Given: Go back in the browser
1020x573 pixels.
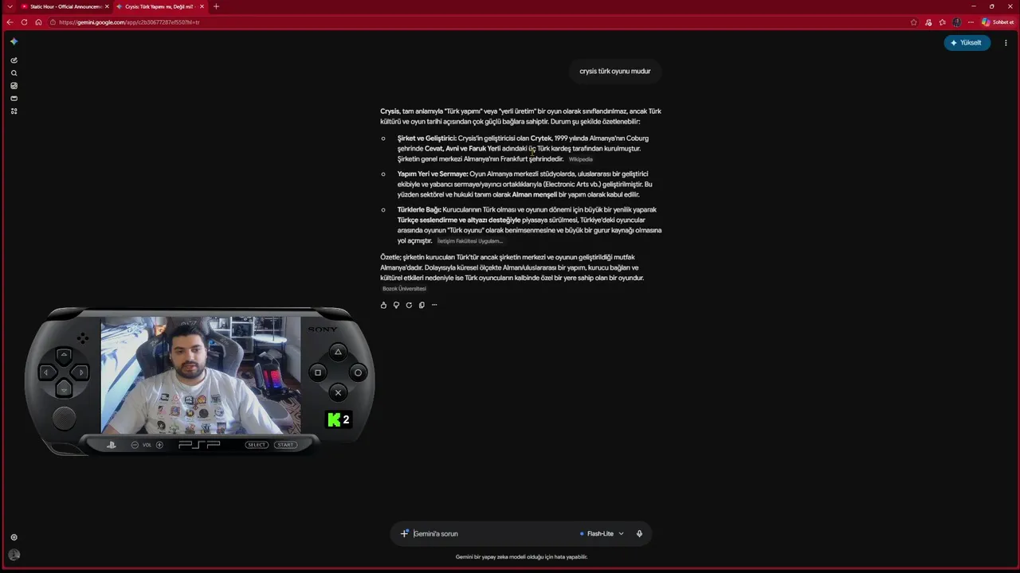Looking at the screenshot, I should [x=10, y=22].
